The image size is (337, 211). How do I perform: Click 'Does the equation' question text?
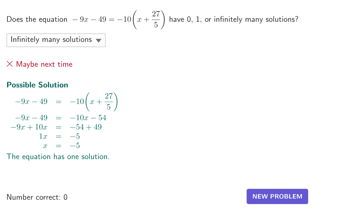[37, 19]
